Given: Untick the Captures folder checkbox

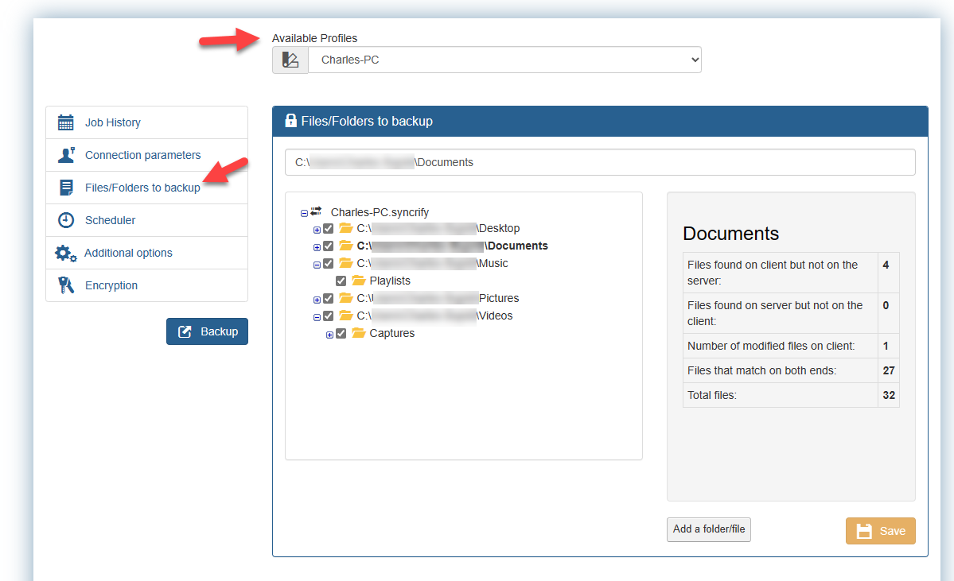Looking at the screenshot, I should click(x=341, y=334).
